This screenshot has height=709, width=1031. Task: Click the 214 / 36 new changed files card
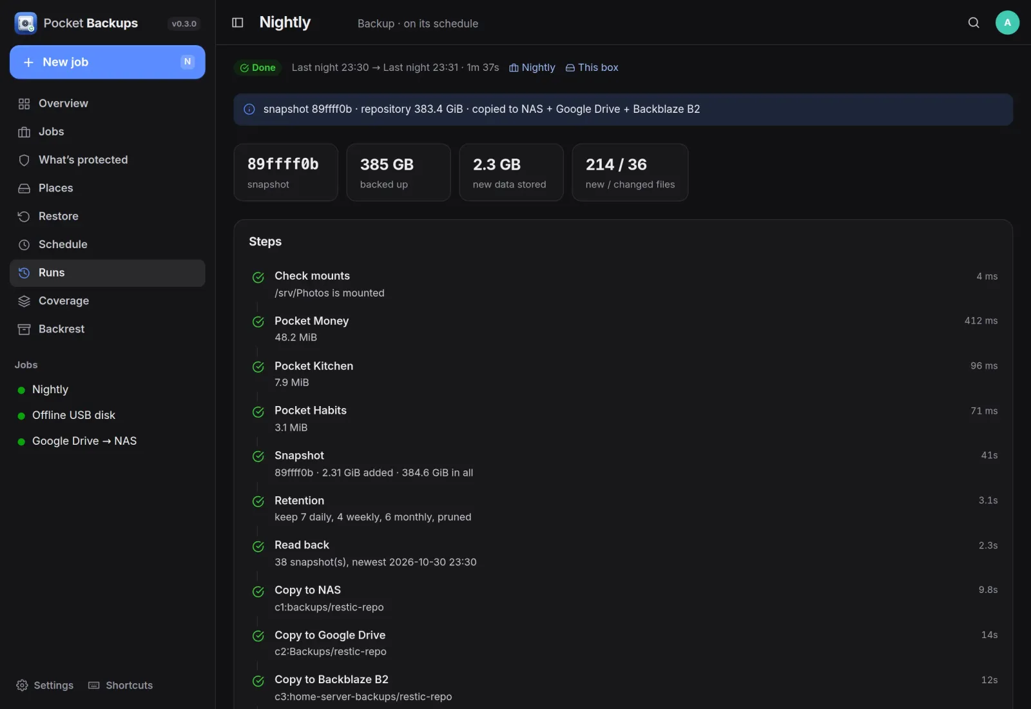pyautogui.click(x=630, y=173)
